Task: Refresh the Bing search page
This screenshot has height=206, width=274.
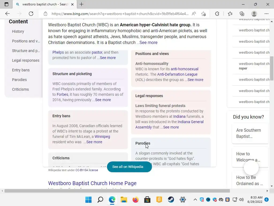Action: click(31, 14)
